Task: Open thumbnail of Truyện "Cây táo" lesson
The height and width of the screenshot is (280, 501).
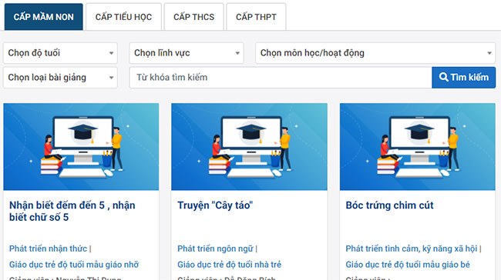Action: 249,147
